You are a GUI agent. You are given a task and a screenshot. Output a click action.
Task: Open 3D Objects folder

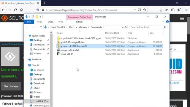39,70
